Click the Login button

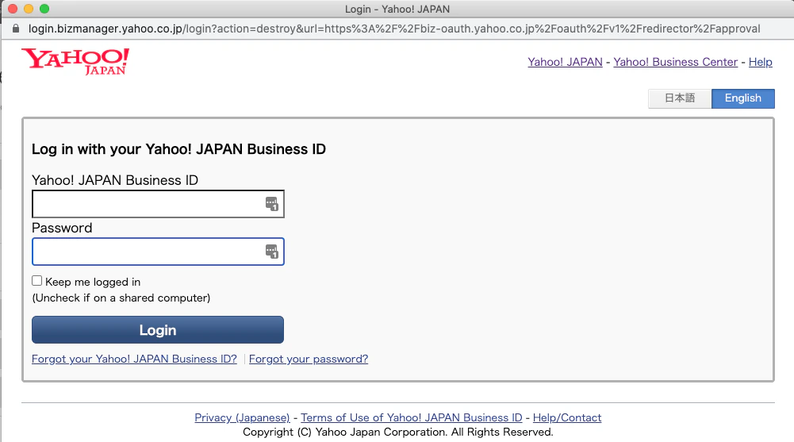coord(158,330)
